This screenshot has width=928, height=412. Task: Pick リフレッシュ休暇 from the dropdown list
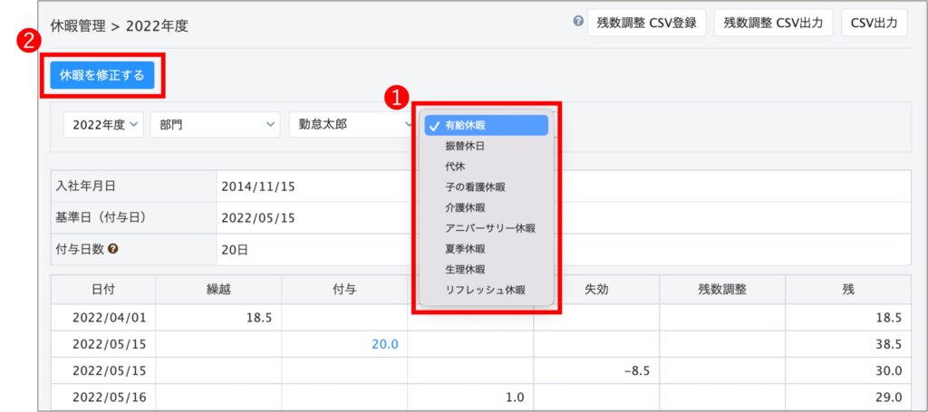tap(485, 291)
